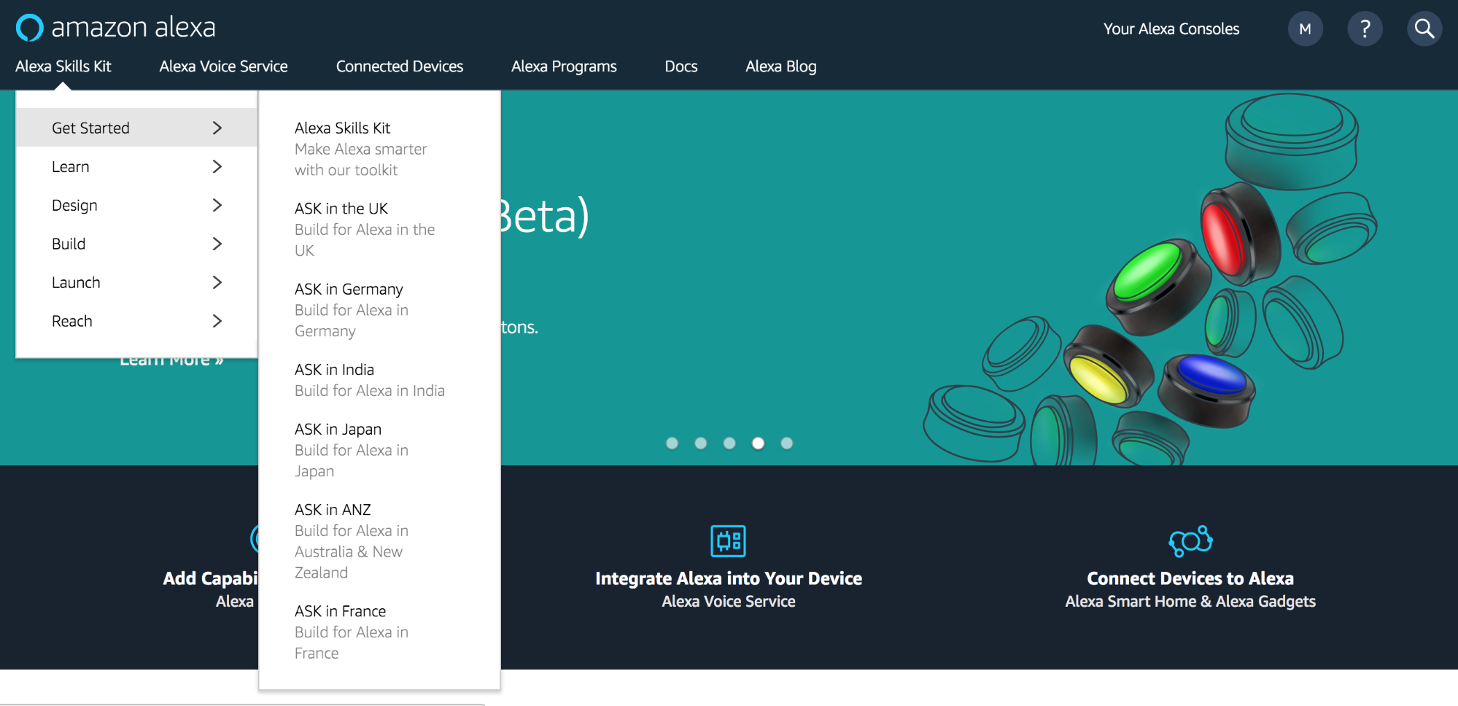Viewport: 1458px width, 706px height.
Task: Select the third carousel dot
Action: 729,443
